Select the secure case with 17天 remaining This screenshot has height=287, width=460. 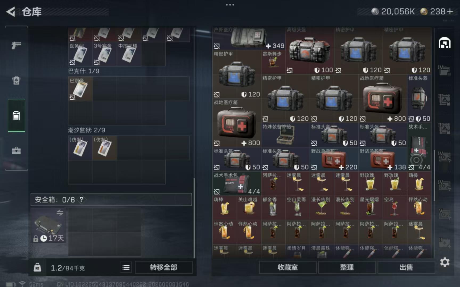(48, 225)
